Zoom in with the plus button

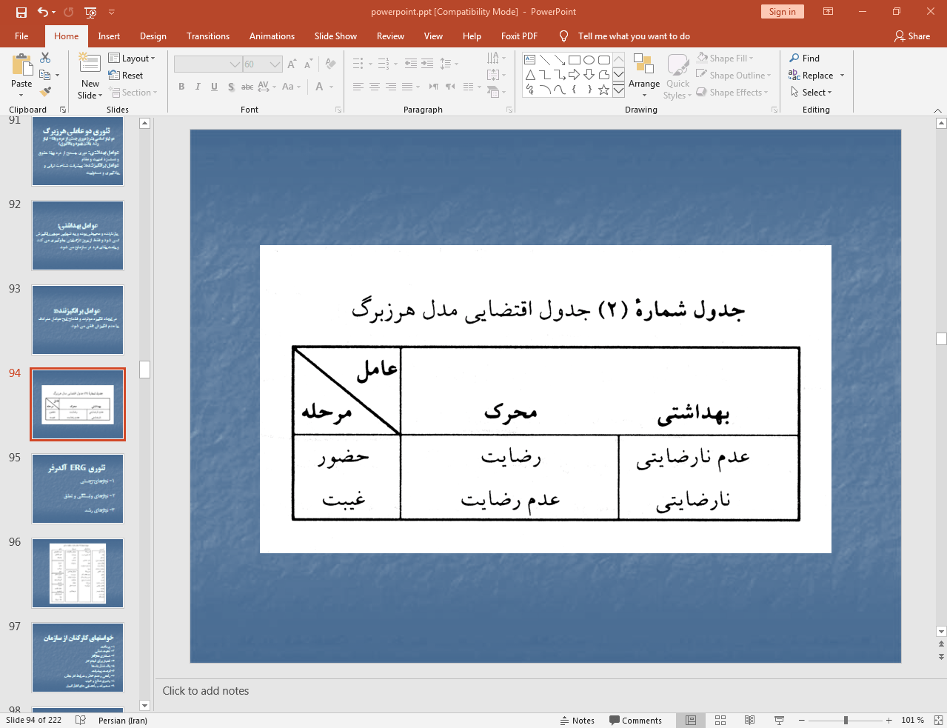(x=889, y=720)
